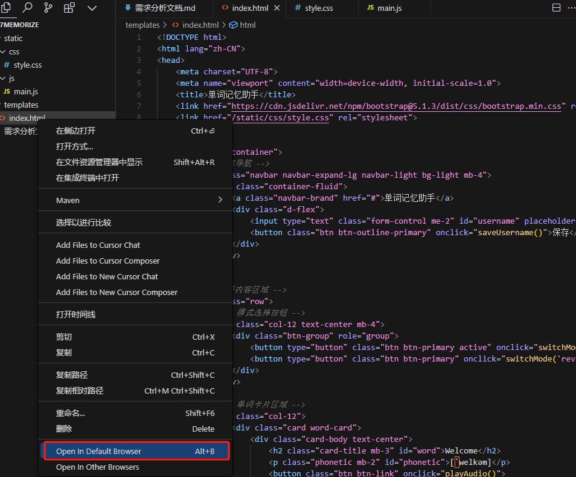The width and height of the screenshot is (576, 477).
Task: Open style.css in the file tree
Action: pyautogui.click(x=58, y=65)
